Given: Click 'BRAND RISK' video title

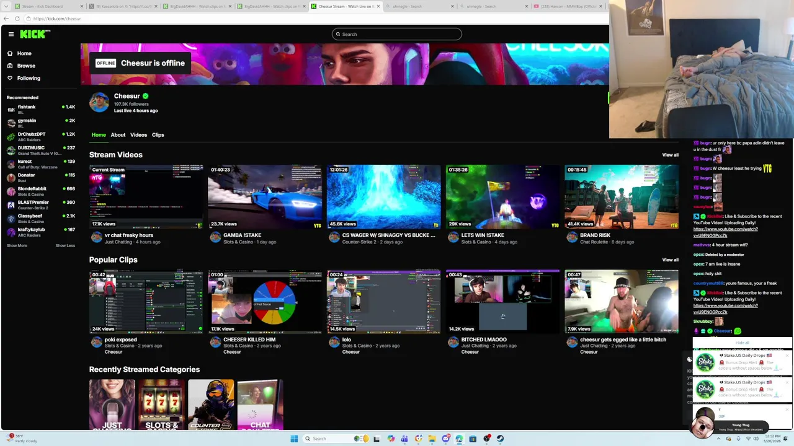Looking at the screenshot, I should tap(595, 235).
